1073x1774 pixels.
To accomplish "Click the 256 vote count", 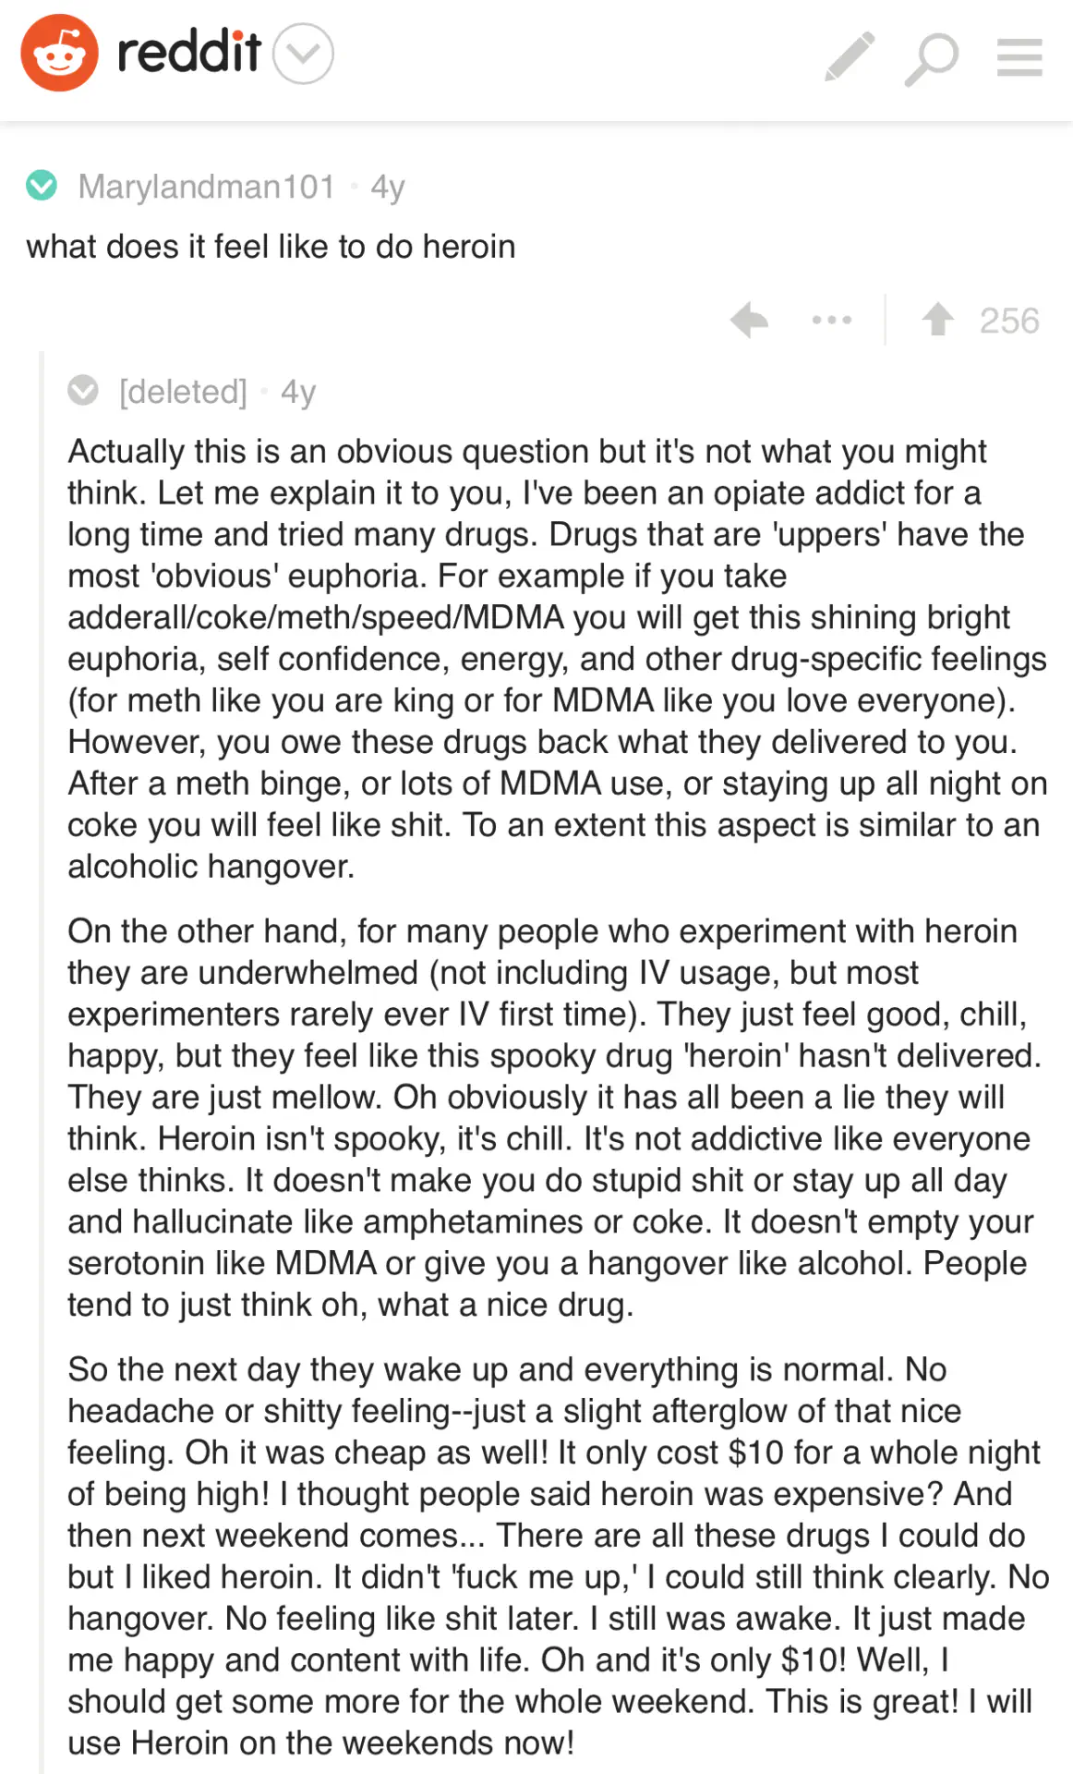I will click(1009, 321).
